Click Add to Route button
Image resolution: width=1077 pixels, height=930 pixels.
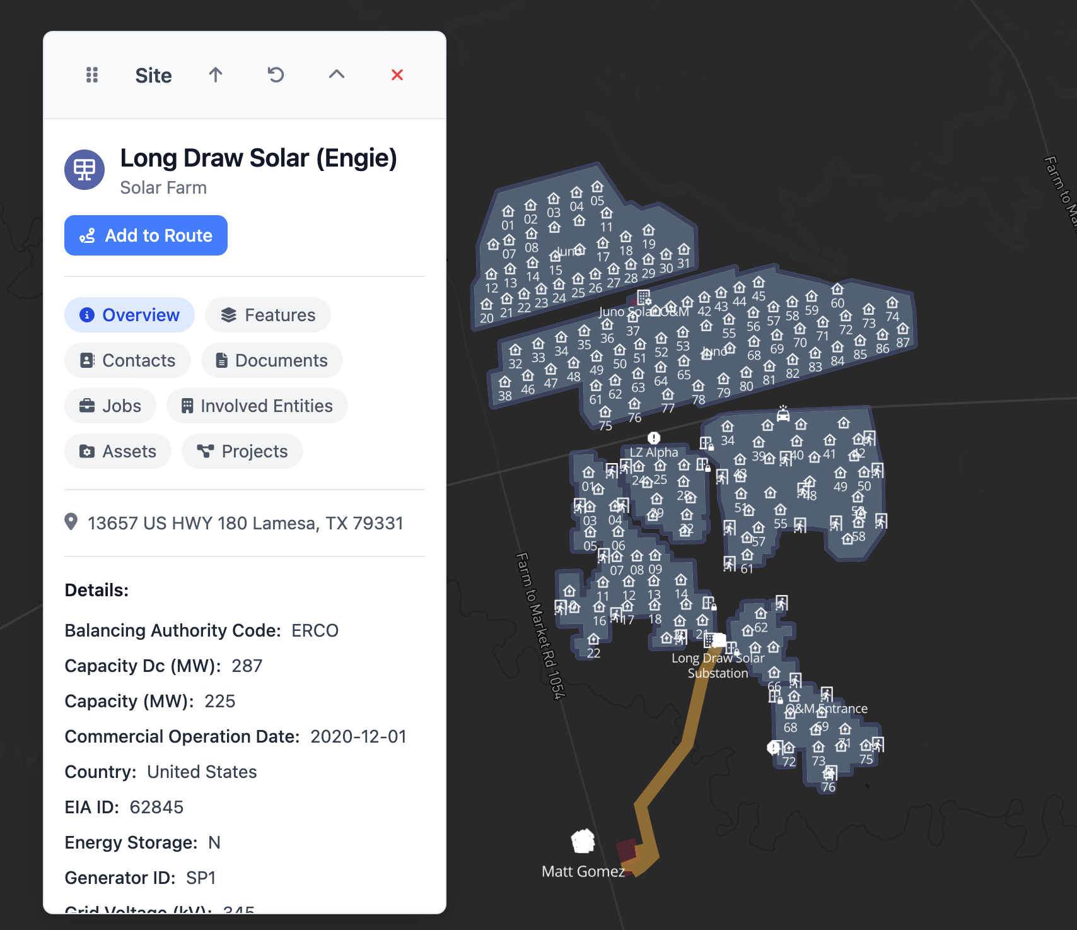(x=146, y=235)
